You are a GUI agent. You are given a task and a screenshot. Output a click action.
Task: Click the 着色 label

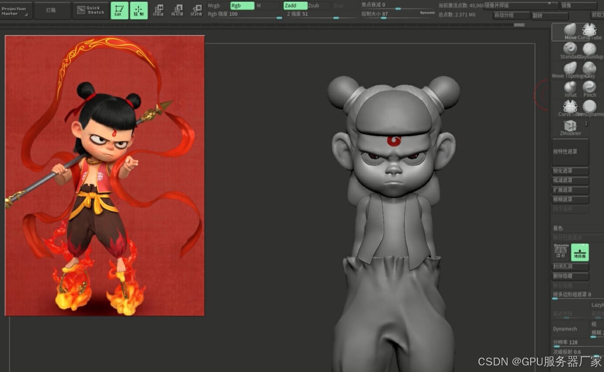click(x=558, y=228)
